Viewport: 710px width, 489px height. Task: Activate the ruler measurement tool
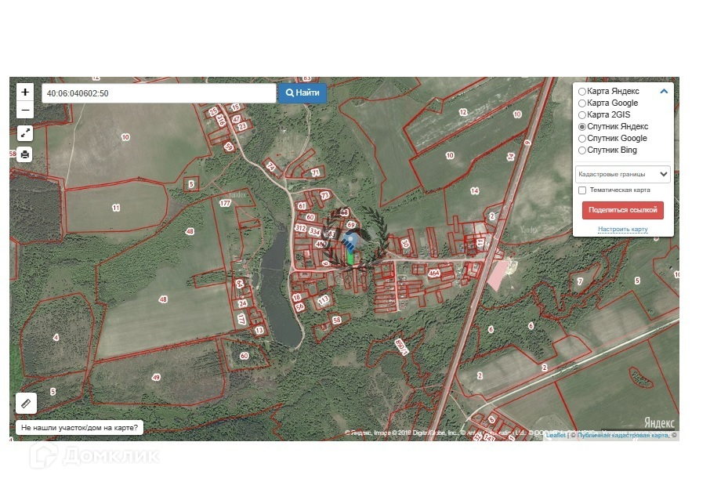[26, 403]
